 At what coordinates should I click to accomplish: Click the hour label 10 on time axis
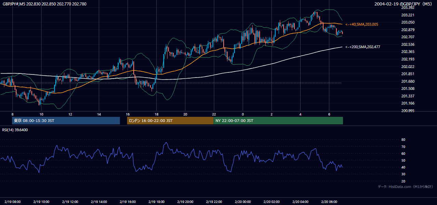click(41, 114)
